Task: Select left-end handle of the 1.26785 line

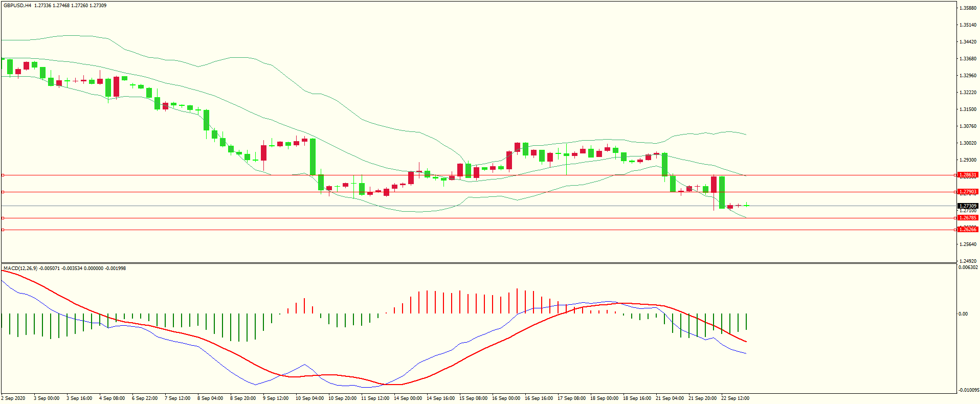Action: [x=3, y=218]
